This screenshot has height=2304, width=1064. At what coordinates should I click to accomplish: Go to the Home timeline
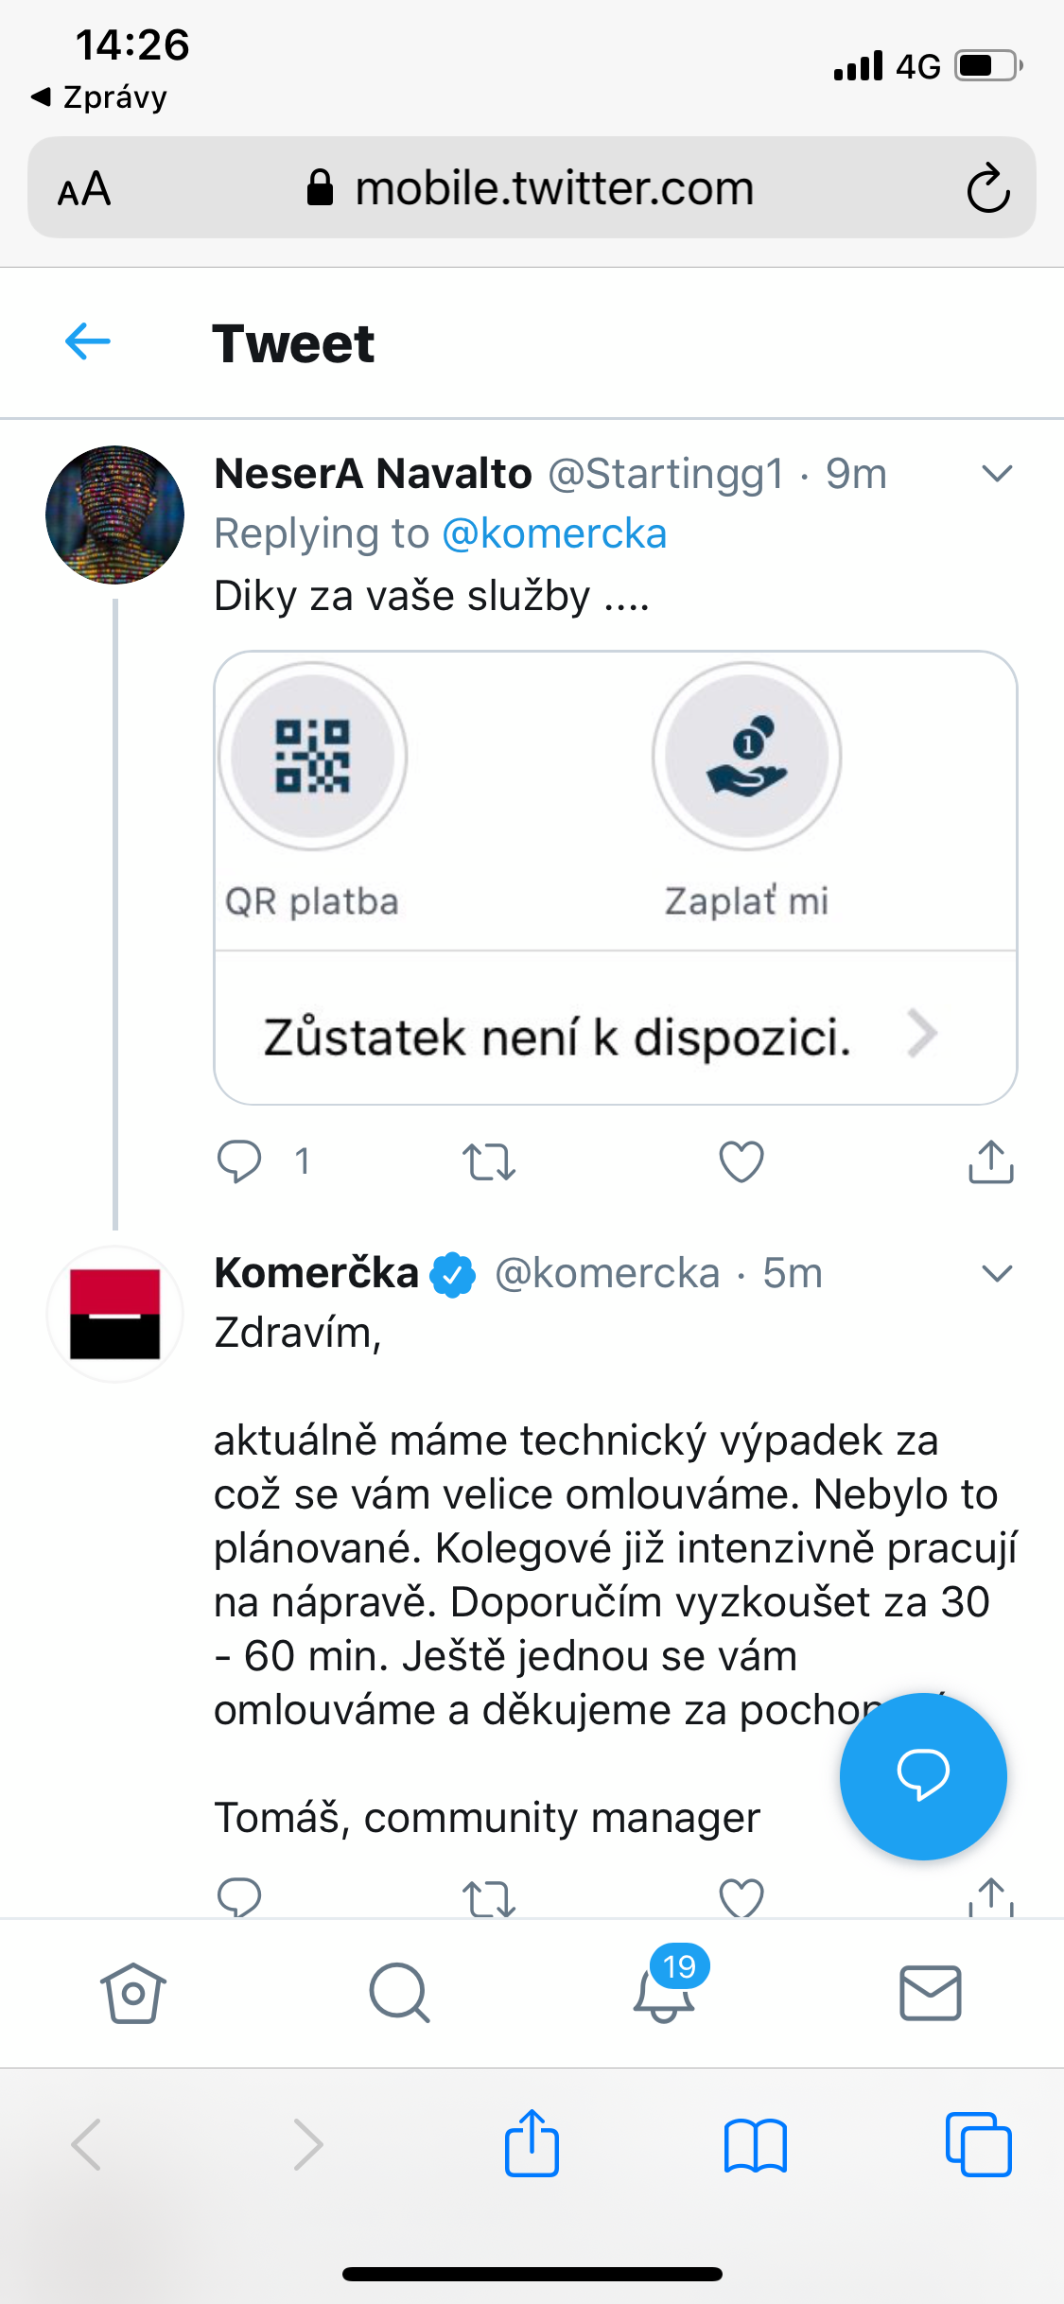(132, 1992)
